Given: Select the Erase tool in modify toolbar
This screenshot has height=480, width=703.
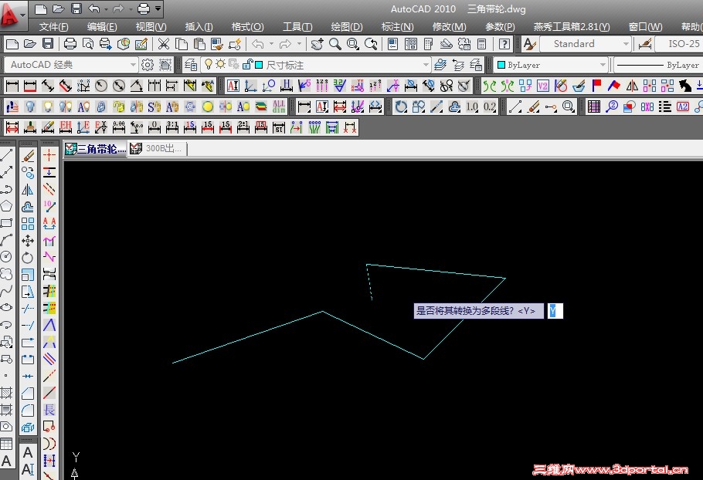Looking at the screenshot, I should [28, 156].
